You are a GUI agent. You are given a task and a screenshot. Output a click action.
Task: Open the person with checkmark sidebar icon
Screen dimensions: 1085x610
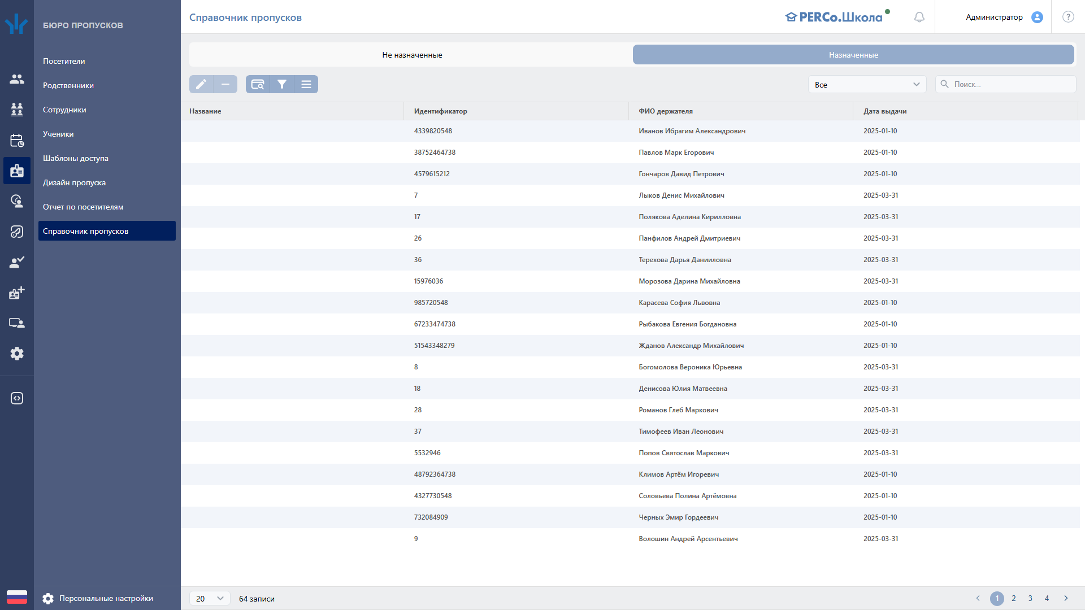[17, 262]
